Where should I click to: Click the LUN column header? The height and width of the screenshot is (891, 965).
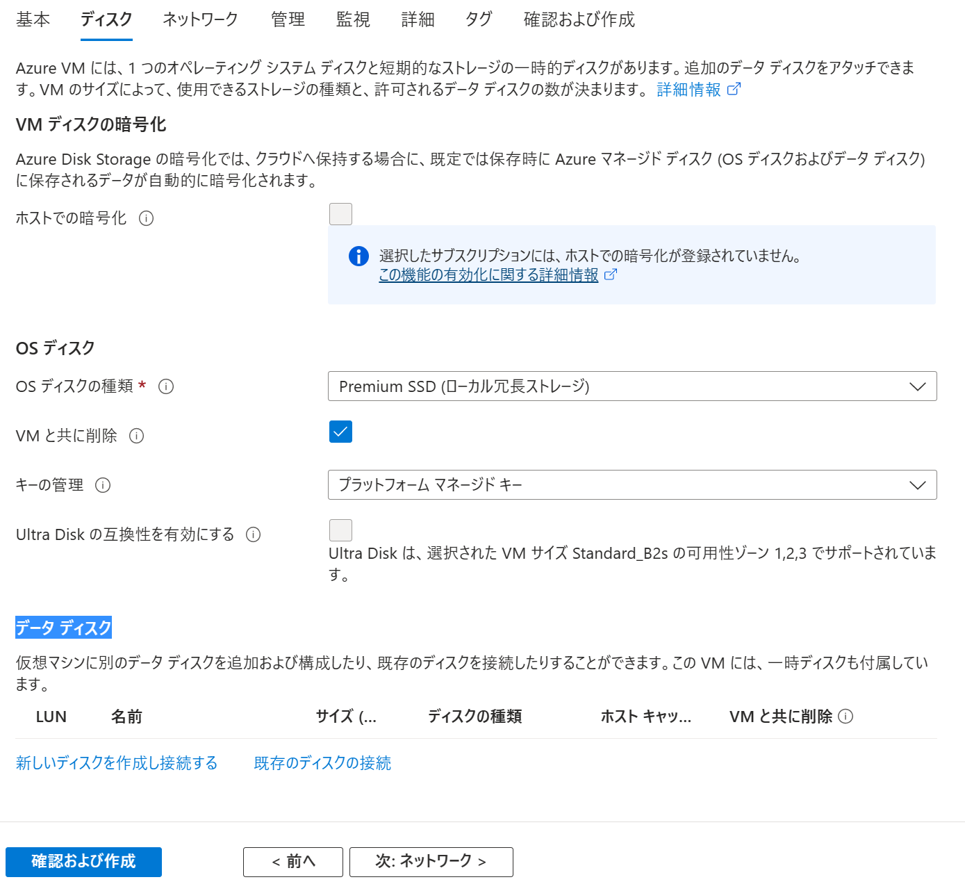point(51,717)
